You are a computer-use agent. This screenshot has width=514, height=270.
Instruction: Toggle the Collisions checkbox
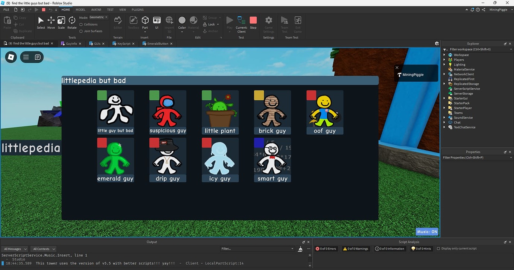click(81, 25)
